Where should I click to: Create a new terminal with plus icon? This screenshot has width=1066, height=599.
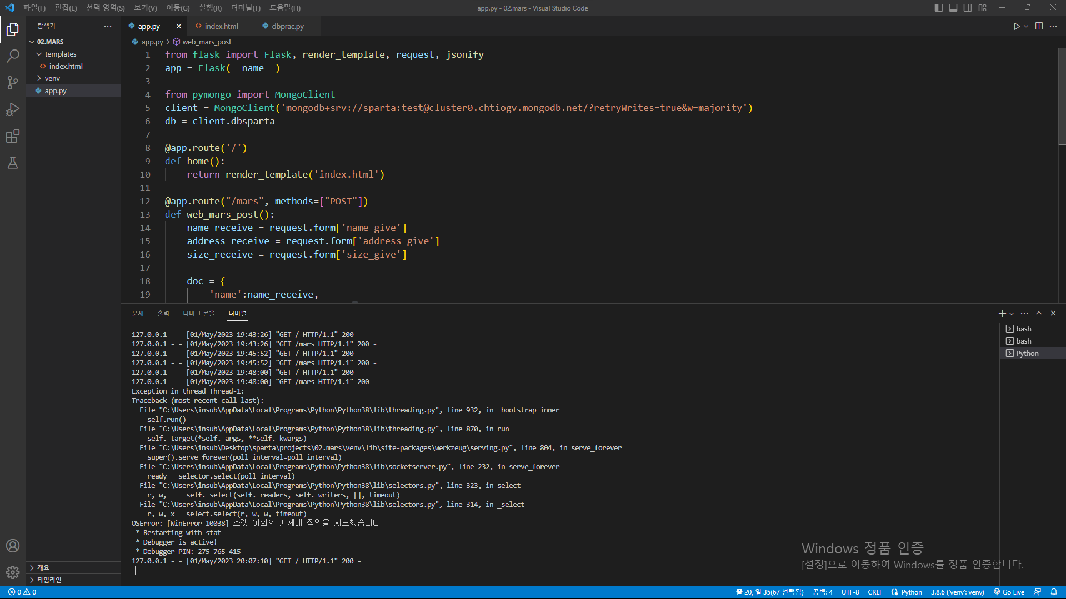(1002, 313)
